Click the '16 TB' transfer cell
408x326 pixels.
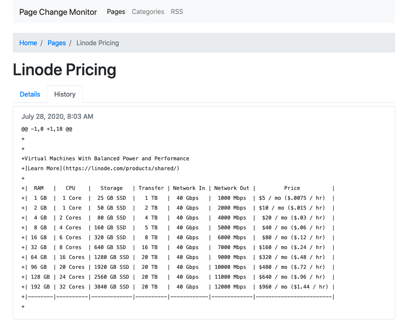coord(150,247)
